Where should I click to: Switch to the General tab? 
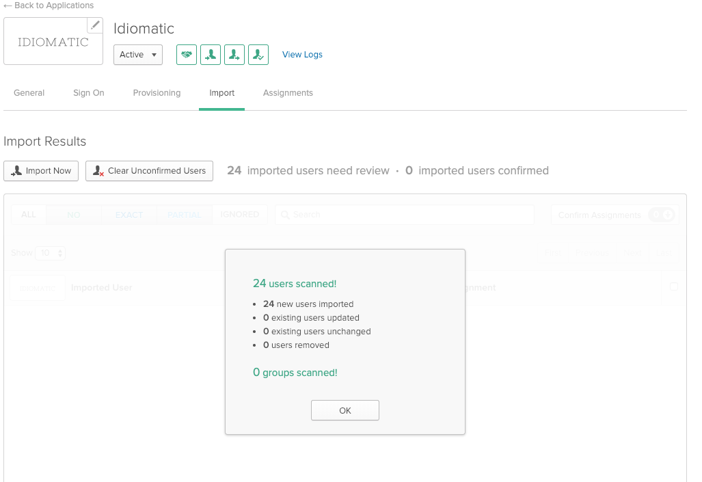click(29, 93)
